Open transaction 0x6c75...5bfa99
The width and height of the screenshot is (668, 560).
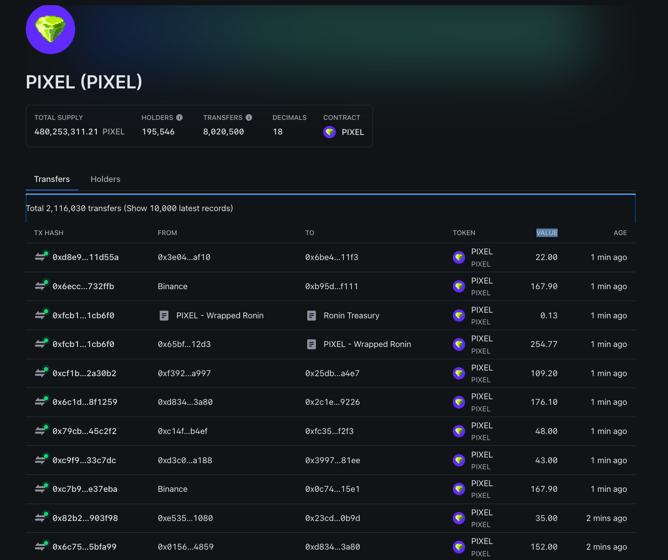point(85,547)
